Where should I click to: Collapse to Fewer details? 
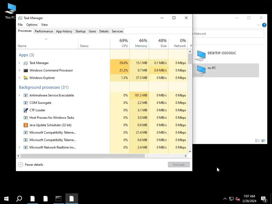coord(31,165)
